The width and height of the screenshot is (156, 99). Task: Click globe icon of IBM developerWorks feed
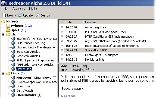coord(13,82)
